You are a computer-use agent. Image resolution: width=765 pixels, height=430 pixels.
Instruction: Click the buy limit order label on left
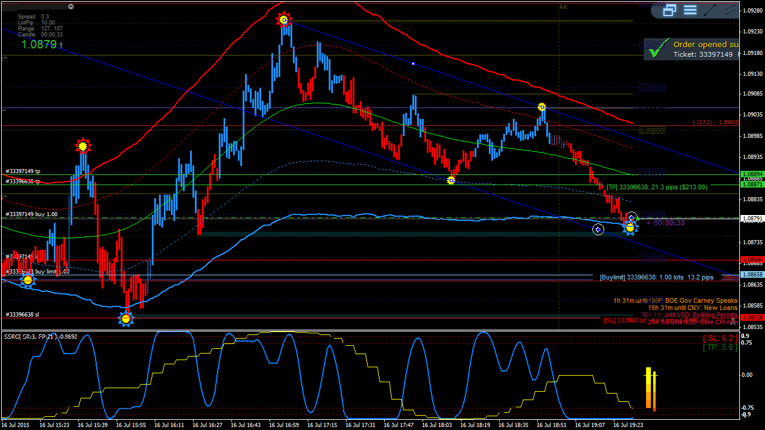(37, 271)
